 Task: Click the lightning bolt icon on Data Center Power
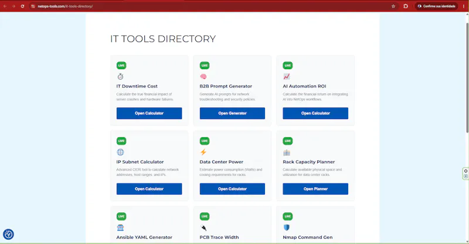point(203,152)
